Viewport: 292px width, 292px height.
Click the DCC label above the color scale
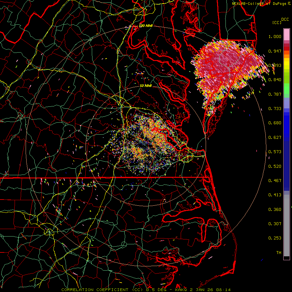point(285,19)
